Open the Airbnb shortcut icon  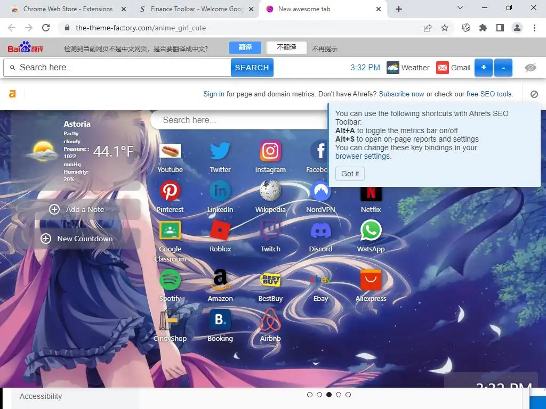click(x=270, y=320)
